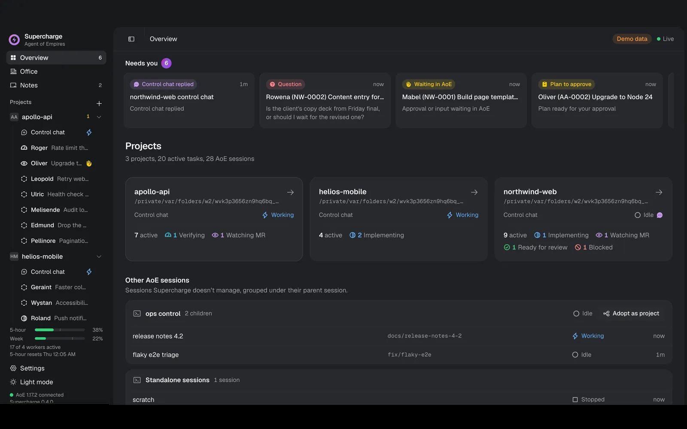687x429 pixels.
Task: Select Wystan Accessibility task
Action: (56, 303)
